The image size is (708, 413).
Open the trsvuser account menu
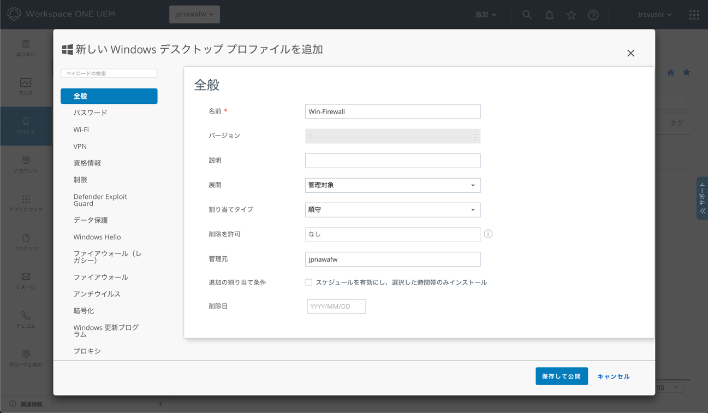tap(655, 15)
